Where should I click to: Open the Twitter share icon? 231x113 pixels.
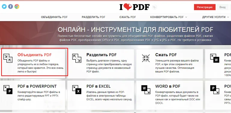click(4, 7)
